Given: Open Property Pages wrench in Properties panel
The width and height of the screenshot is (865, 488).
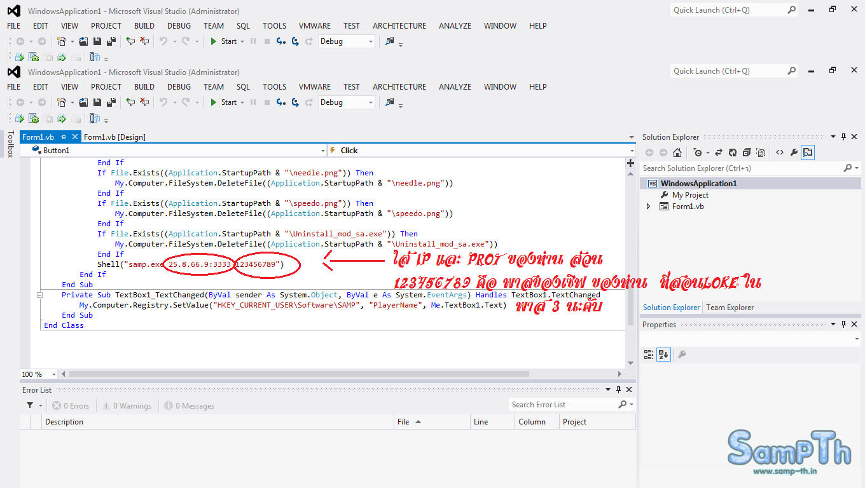Looking at the screenshot, I should [682, 355].
